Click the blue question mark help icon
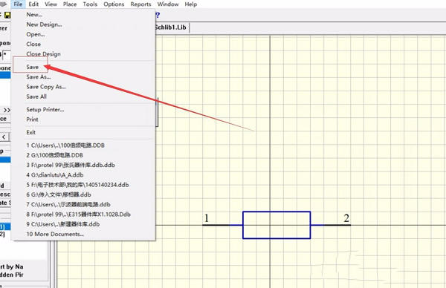 pos(158,15)
